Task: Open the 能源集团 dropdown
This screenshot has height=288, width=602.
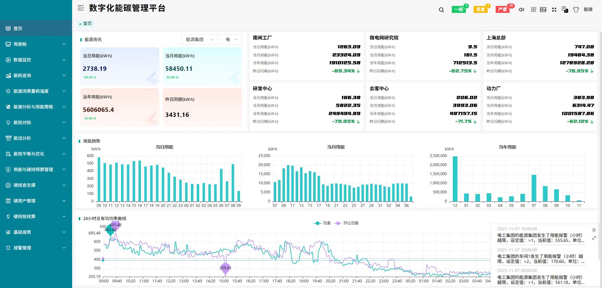Action: (199, 39)
